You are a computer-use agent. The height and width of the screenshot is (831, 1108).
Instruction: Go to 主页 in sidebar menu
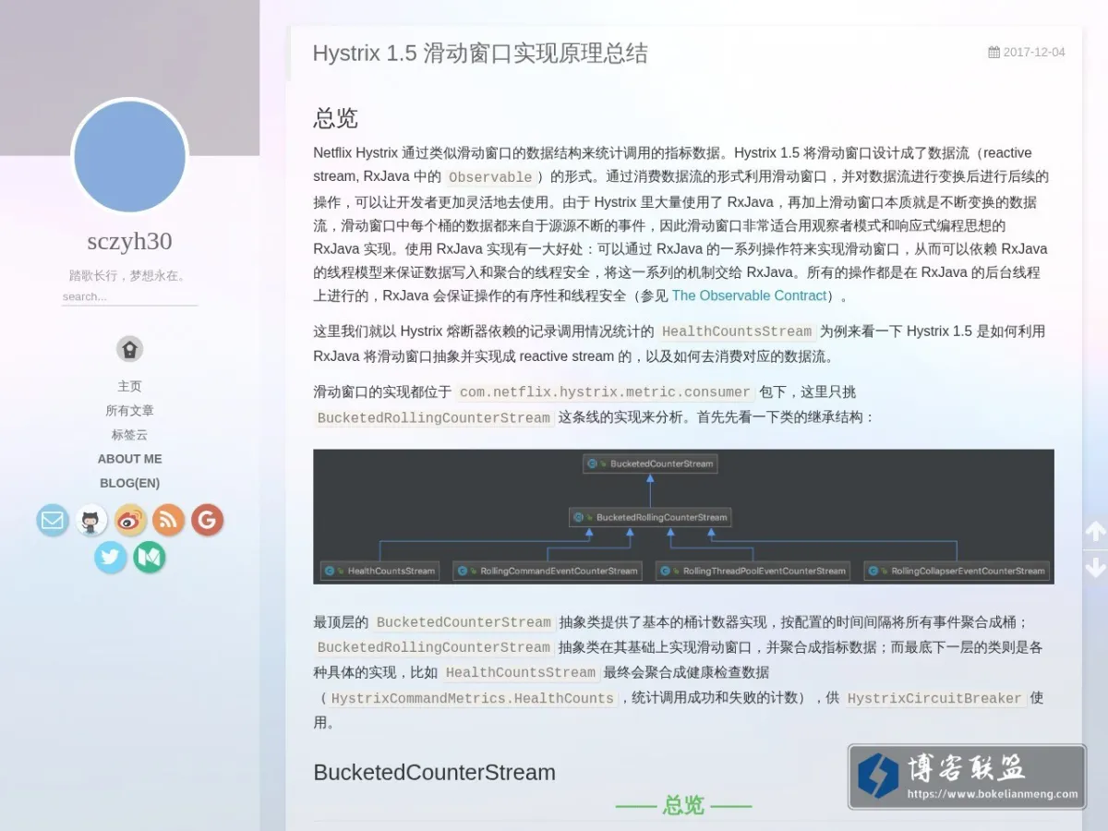pyautogui.click(x=130, y=386)
